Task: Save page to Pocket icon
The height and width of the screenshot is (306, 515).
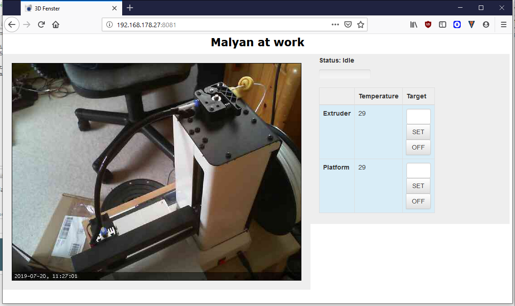Action: tap(348, 24)
